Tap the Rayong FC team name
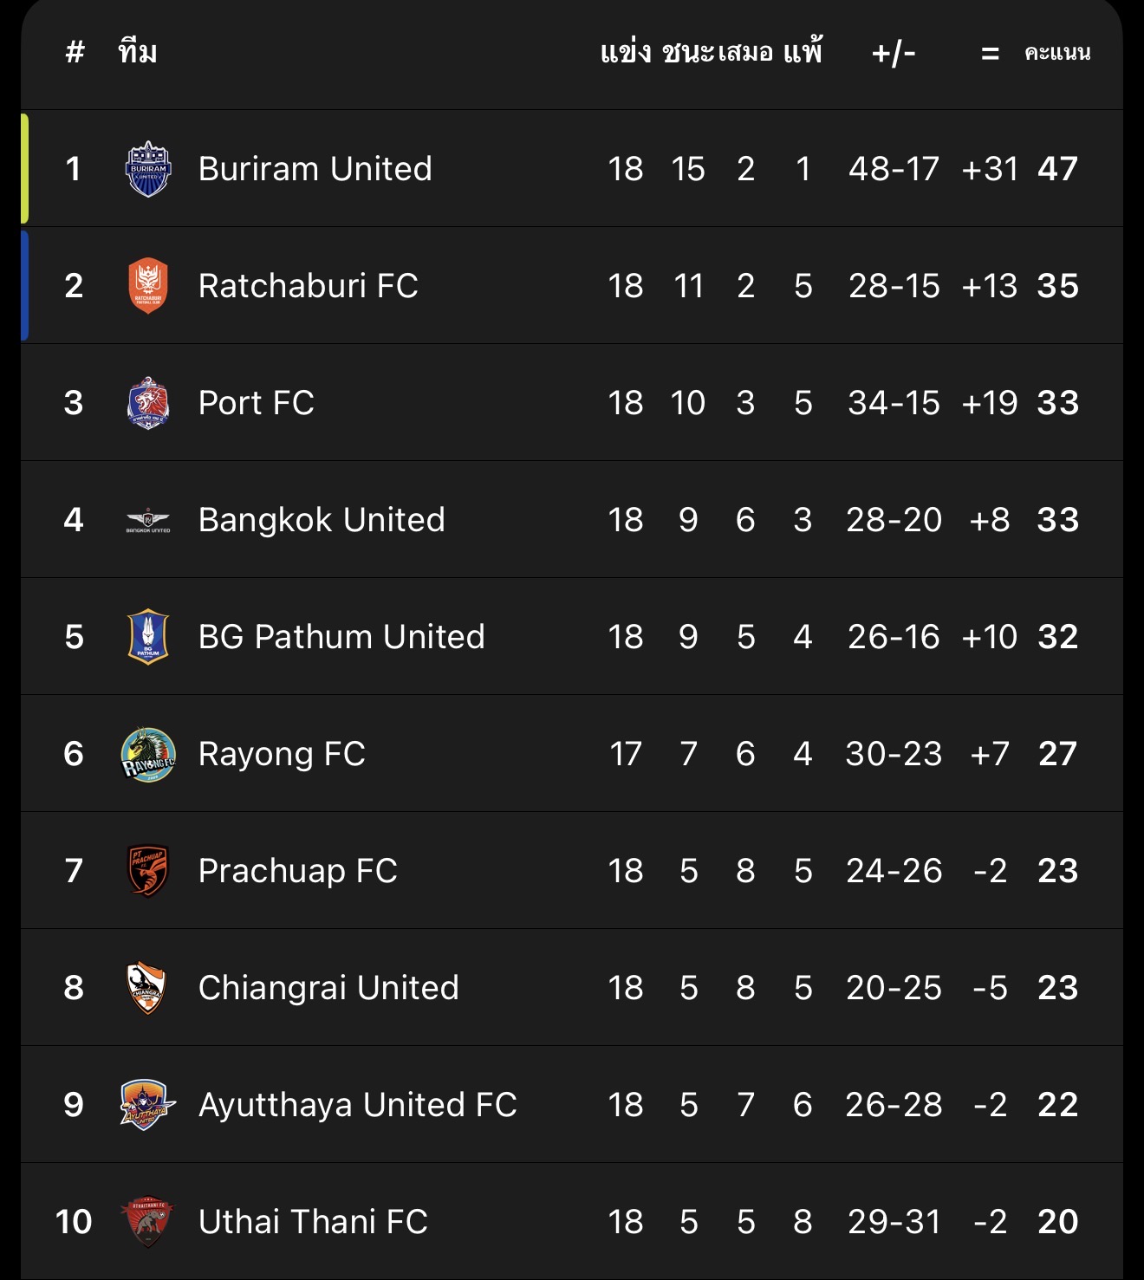This screenshot has height=1280, width=1144. 282,754
